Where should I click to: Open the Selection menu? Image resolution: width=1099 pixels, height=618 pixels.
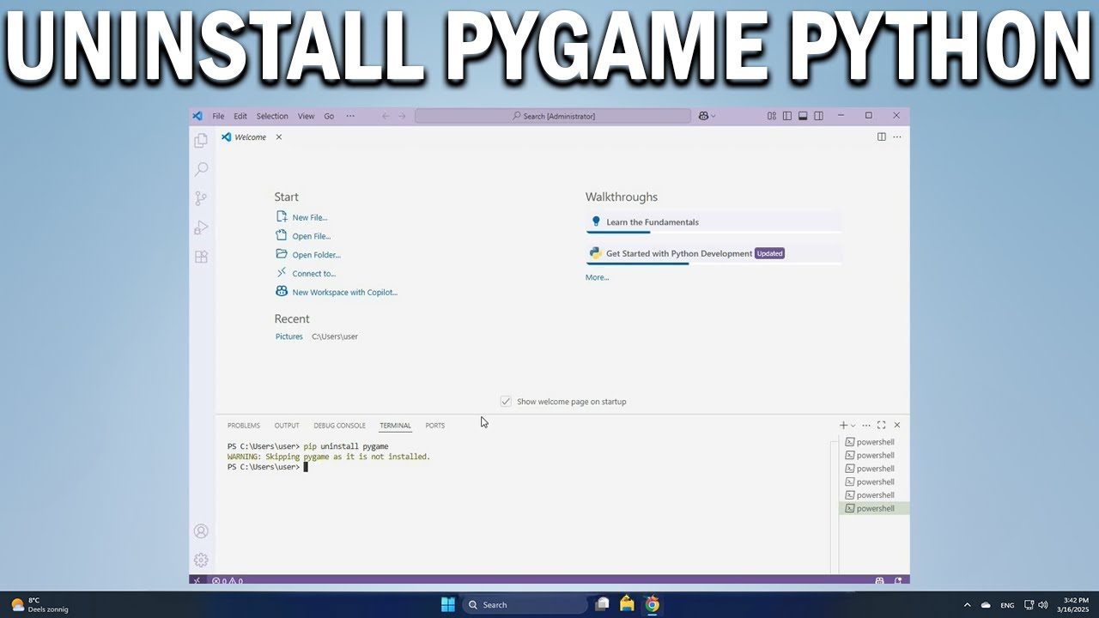tap(272, 116)
